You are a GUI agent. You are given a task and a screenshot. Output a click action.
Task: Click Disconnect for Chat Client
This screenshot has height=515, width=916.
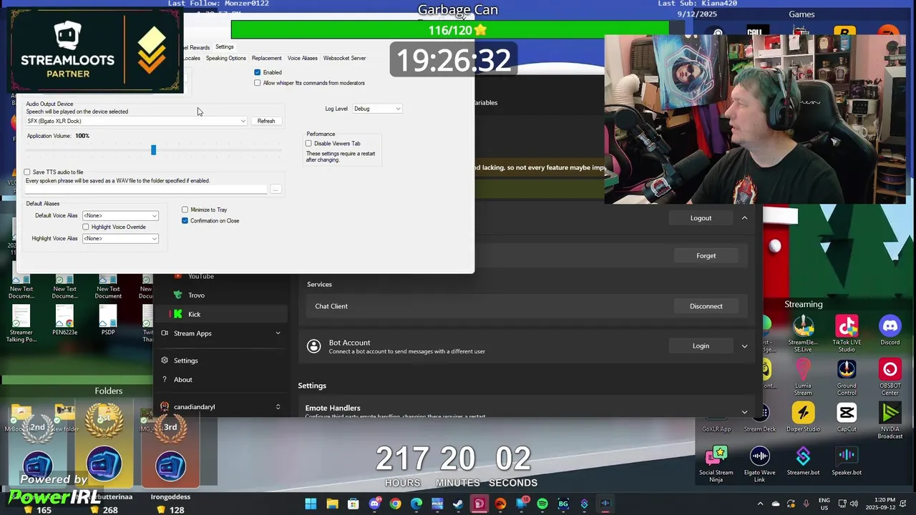(706, 306)
